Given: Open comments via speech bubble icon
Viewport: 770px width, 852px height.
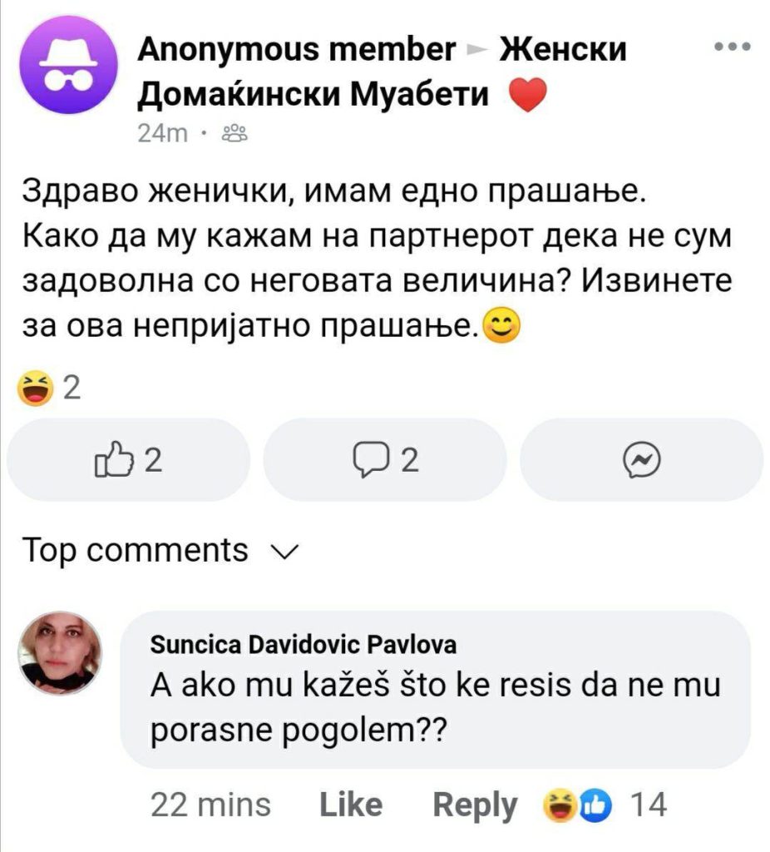Looking at the screenshot, I should 385,459.
